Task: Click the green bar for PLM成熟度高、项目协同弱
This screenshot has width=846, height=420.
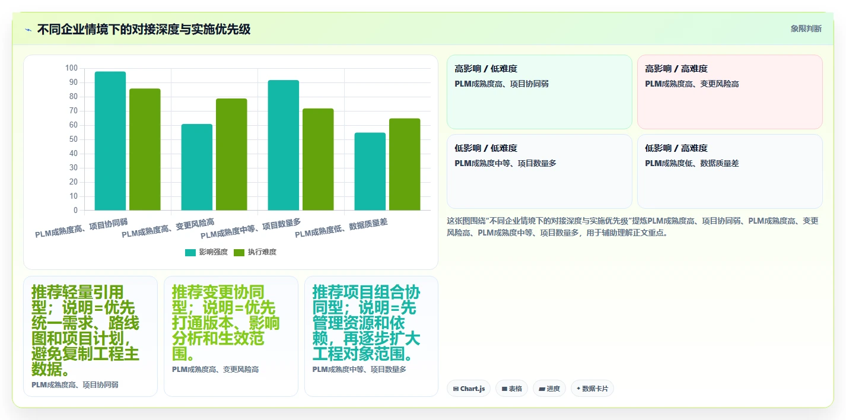Action: coord(145,149)
